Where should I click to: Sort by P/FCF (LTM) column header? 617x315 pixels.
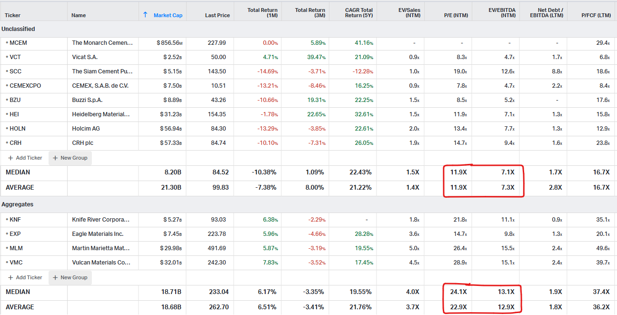point(596,15)
